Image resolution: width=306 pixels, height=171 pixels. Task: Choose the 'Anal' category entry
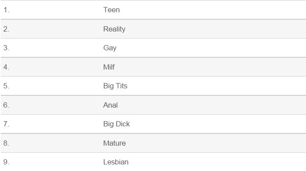pyautogui.click(x=110, y=105)
